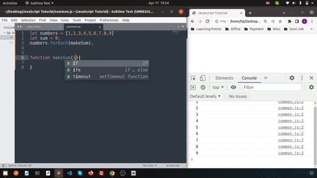Open VS Code from the dock
The width and height of the screenshot is (317, 178).
coord(69,173)
